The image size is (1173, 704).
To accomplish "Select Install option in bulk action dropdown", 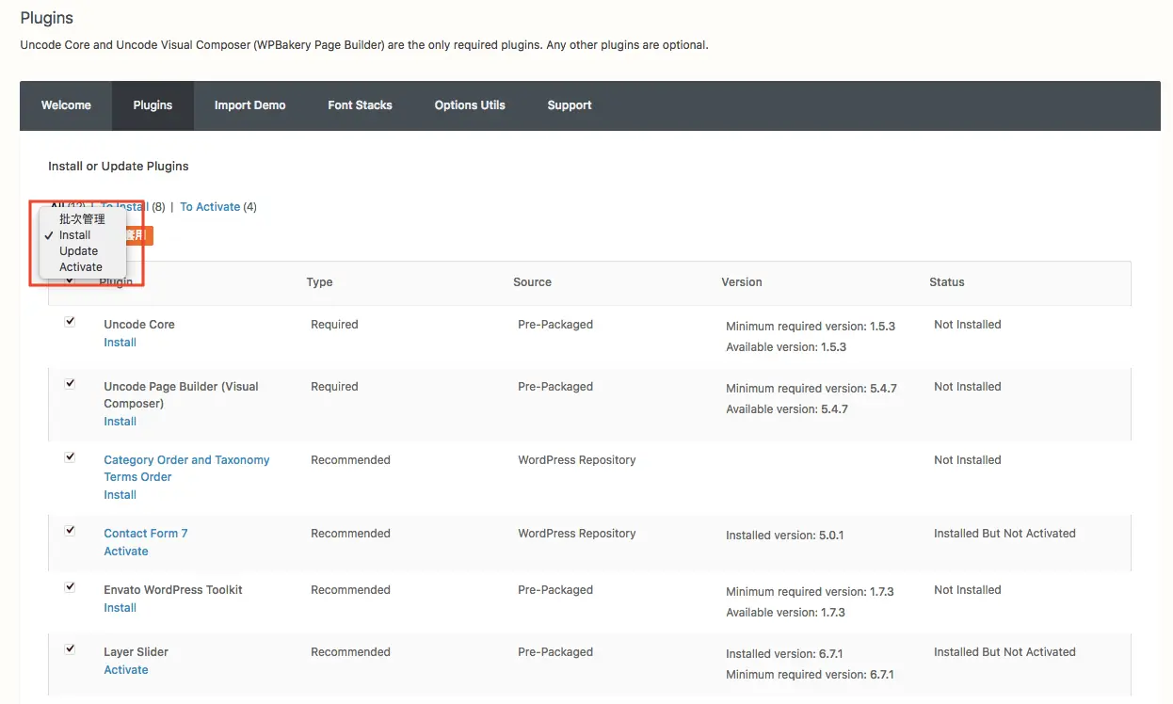I will coord(82,235).
